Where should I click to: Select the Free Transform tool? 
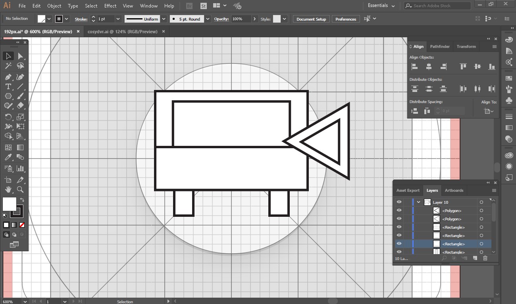click(21, 126)
